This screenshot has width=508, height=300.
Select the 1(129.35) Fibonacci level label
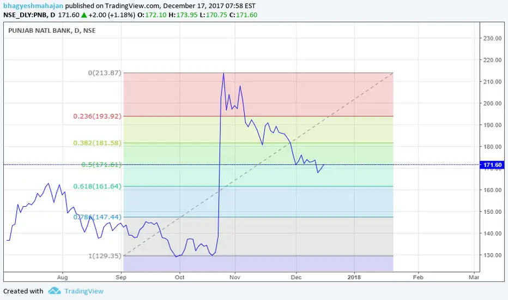pos(105,256)
